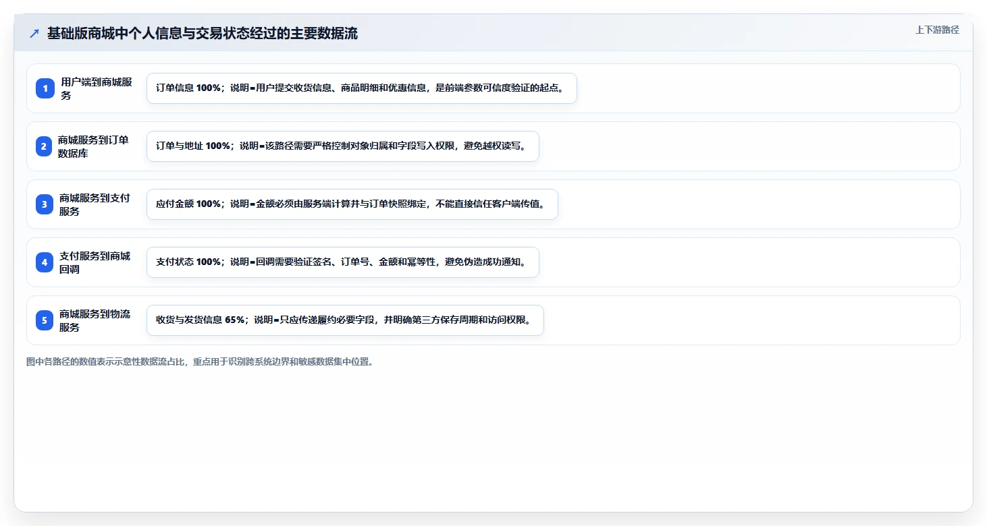Click the 用户端到商城服务 path label
987x526 pixels.
click(97, 88)
